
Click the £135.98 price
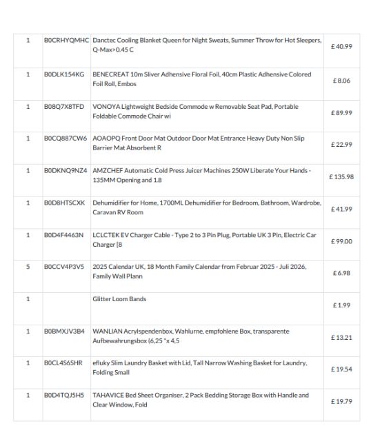tap(341, 177)
